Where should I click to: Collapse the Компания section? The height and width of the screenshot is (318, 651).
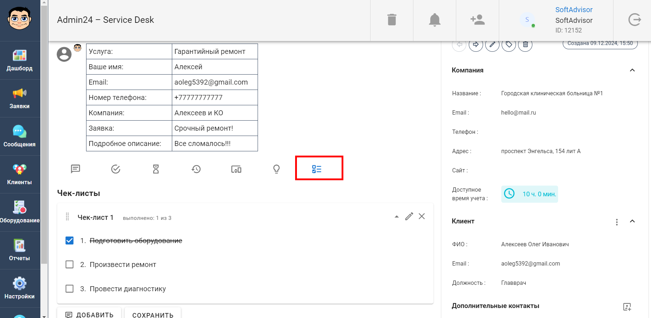pyautogui.click(x=632, y=70)
